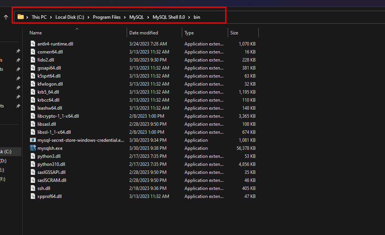Open chevron dropdown after MySQL Shell 8.0
The height and width of the screenshot is (235, 385).
point(189,17)
